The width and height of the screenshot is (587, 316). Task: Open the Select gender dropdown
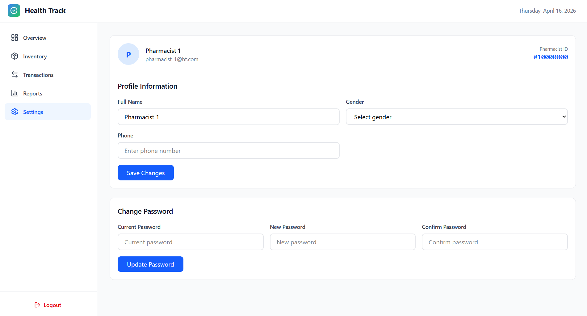click(456, 117)
